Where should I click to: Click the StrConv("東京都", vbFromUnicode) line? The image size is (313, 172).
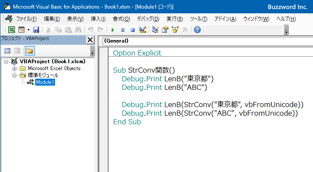(212, 104)
